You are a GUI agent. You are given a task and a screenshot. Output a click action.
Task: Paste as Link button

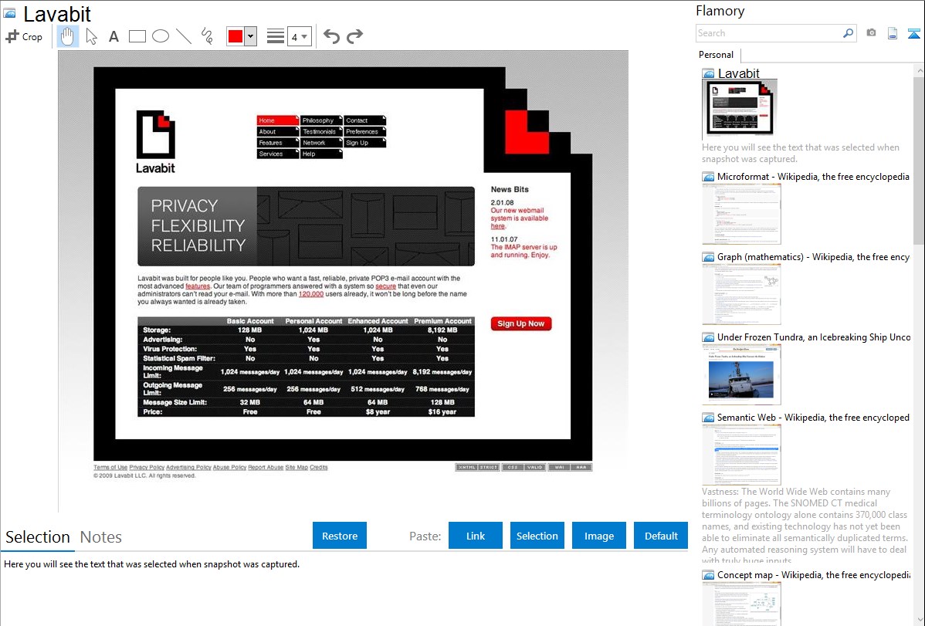click(x=476, y=536)
